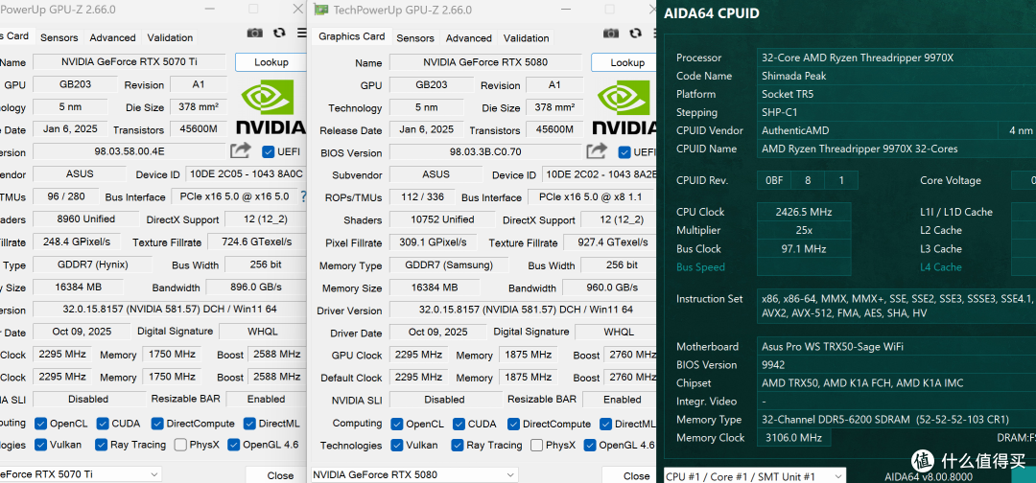Toggle Vulkan checkbox in RTX 5080 window
Viewport: 1036px width, 483px height.
[x=396, y=445]
